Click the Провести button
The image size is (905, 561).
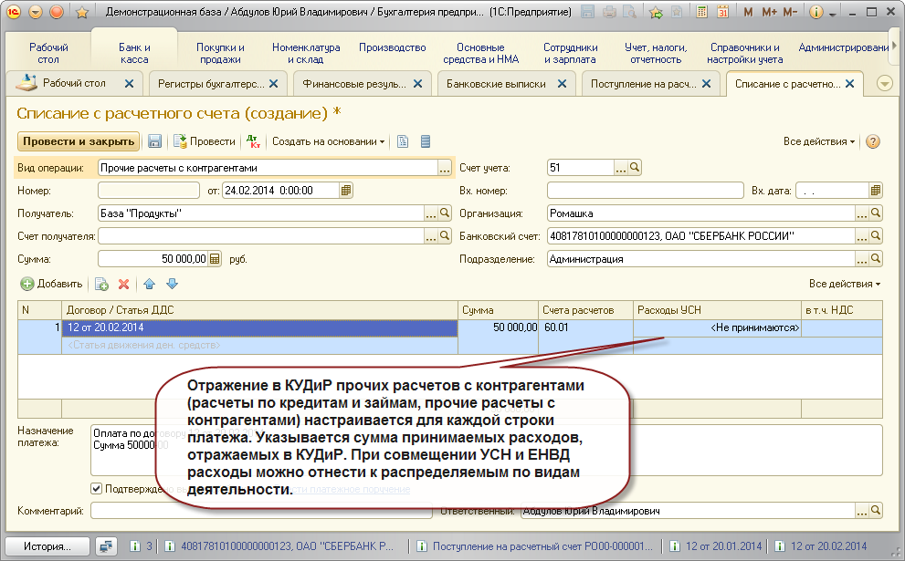(x=205, y=141)
